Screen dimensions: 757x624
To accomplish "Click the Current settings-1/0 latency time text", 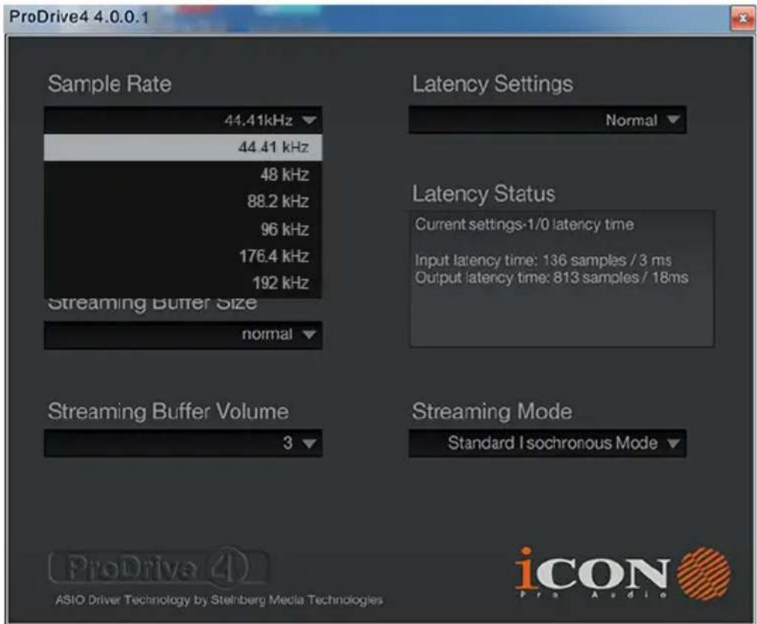I will (524, 224).
